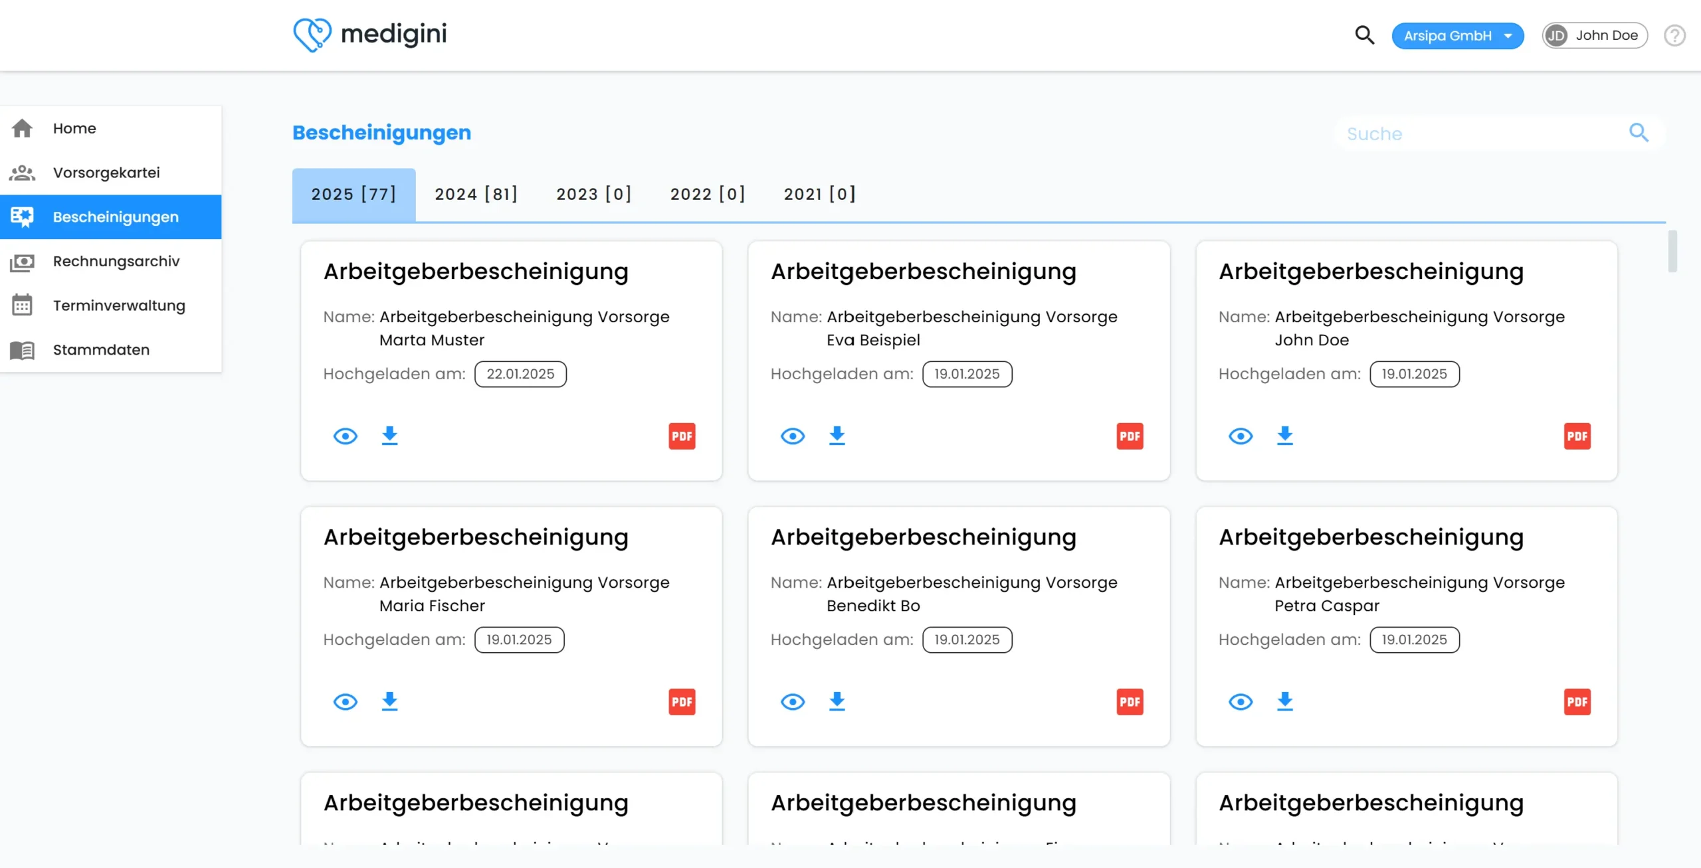Click the 19.01.2025 badge on Benedikt Bo card
Screen dimensions: 1701x868
click(967, 640)
